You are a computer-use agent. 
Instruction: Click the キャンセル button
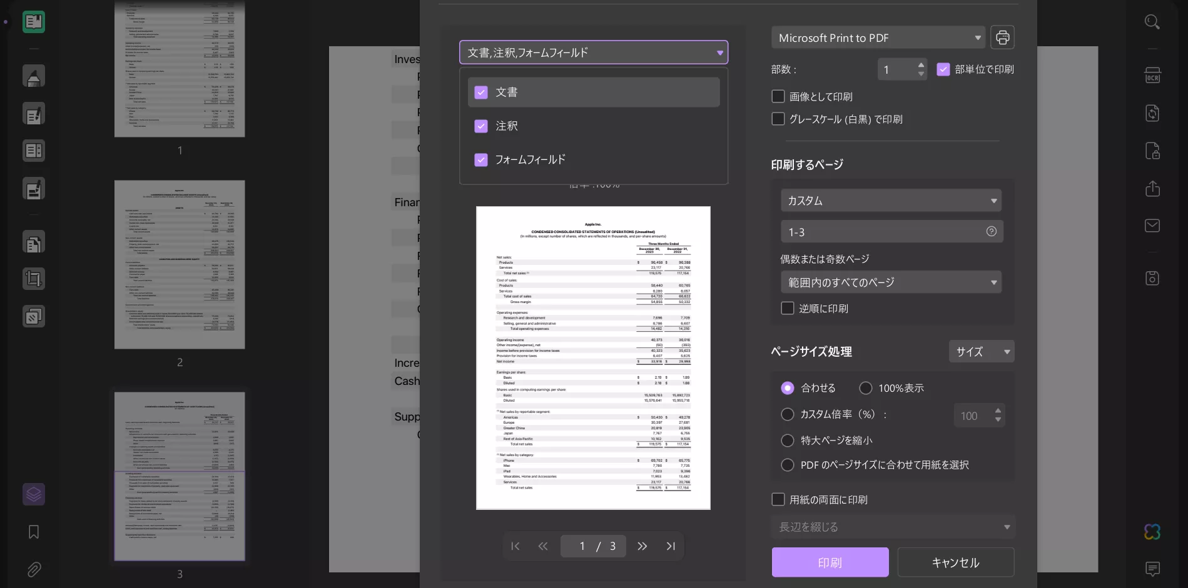[955, 562]
